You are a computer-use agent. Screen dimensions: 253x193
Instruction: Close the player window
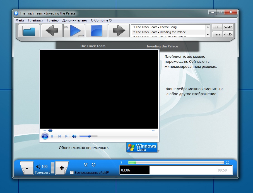231,12
